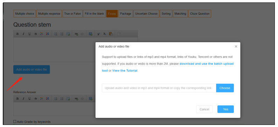278x127 pixels.
Task: Insert link in Question stem toolbar
Action: (76, 34)
